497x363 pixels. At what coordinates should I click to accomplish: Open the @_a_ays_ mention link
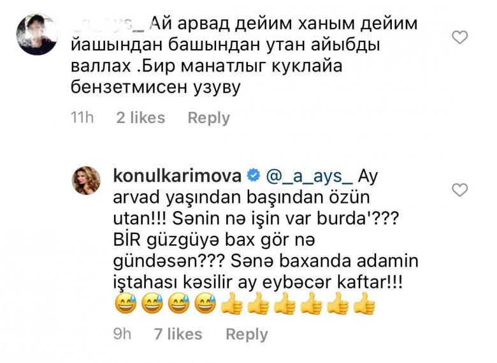(x=309, y=177)
